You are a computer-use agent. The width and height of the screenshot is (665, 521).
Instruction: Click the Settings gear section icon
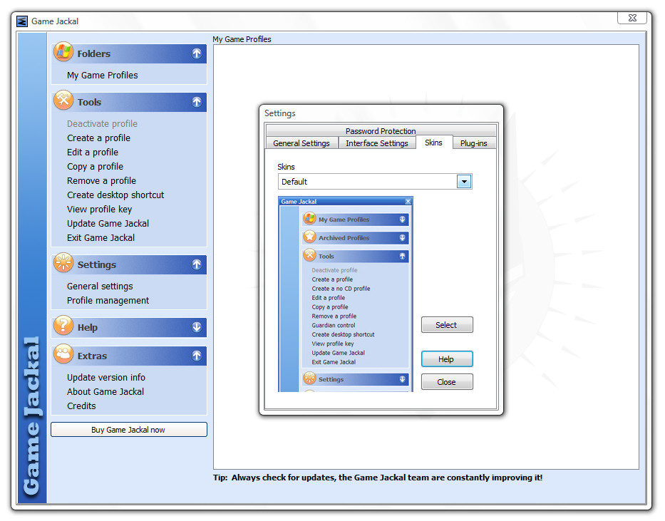pyautogui.click(x=63, y=263)
